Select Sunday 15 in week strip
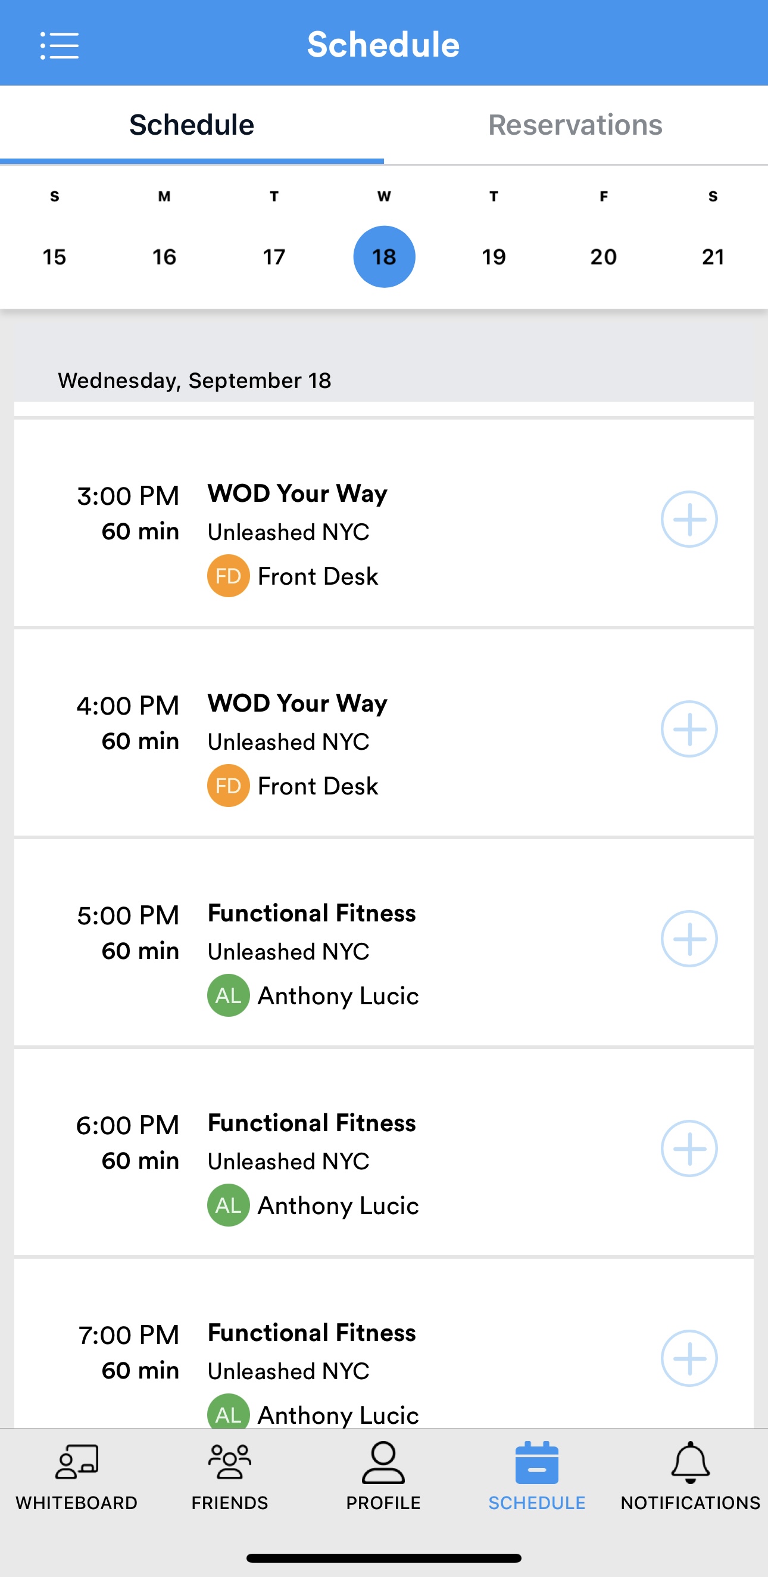Viewport: 768px width, 1577px height. click(x=54, y=256)
